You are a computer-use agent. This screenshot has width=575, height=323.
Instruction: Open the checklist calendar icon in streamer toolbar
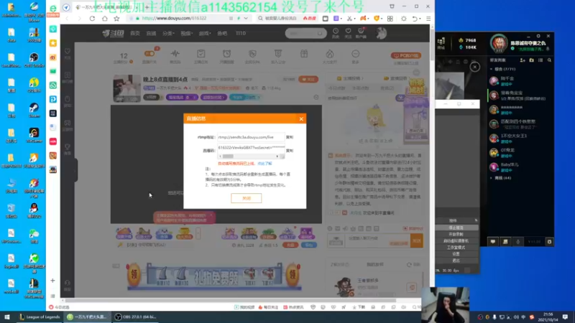(201, 54)
